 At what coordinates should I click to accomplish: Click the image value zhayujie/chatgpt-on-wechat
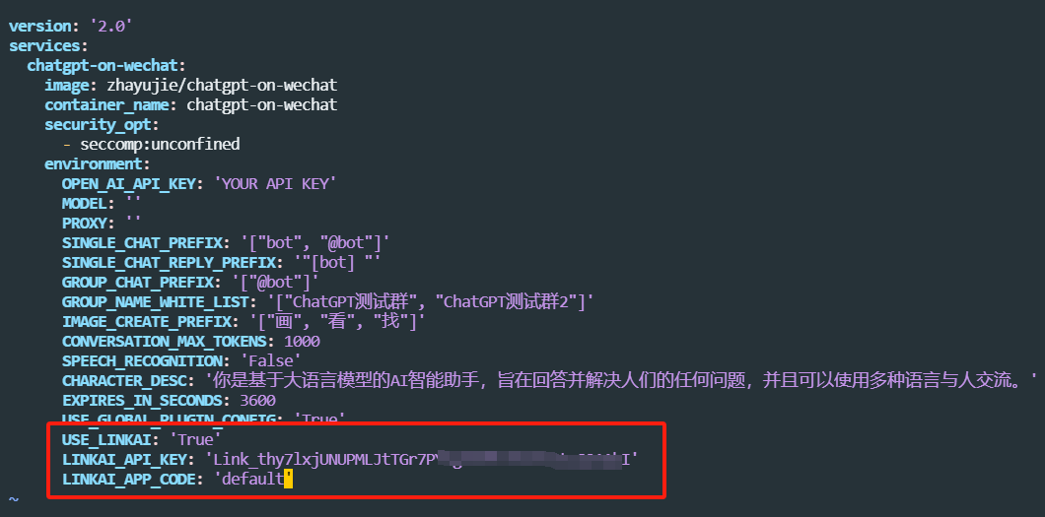(x=222, y=85)
